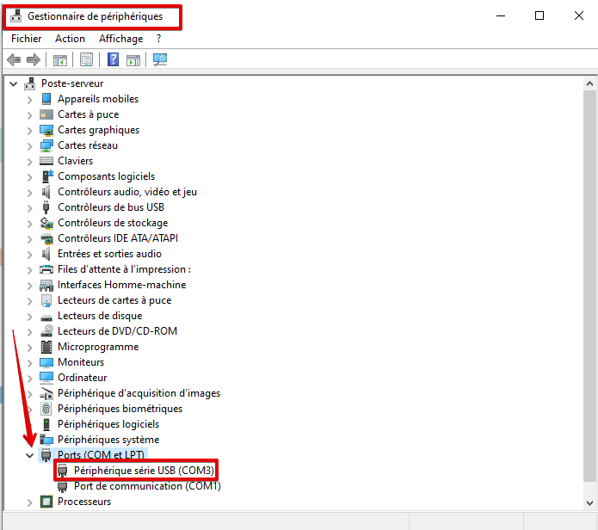This screenshot has height=530, width=598.
Task: Click the Interfaces Homme-machine icon
Action: tap(46, 285)
